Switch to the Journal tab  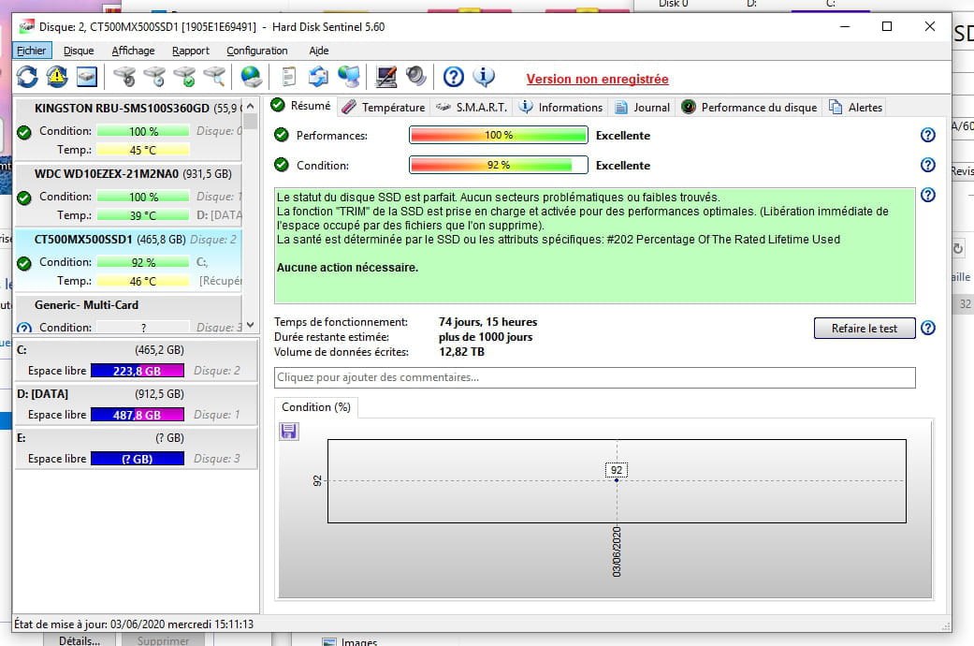click(x=642, y=107)
